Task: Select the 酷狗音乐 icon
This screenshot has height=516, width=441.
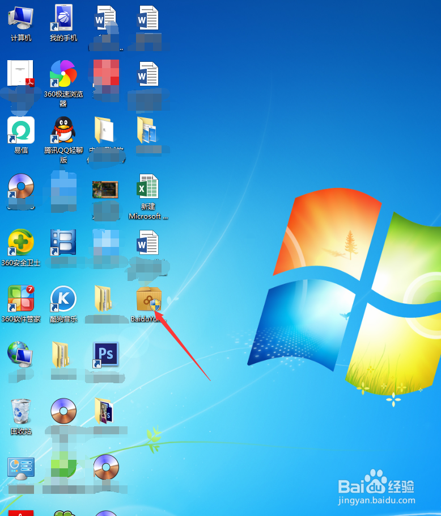Action: [x=63, y=299]
